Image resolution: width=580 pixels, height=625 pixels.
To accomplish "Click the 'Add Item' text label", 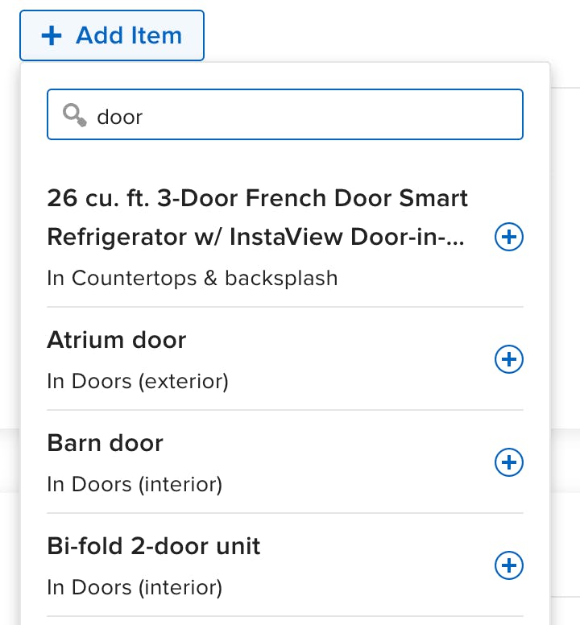I will (x=129, y=36).
